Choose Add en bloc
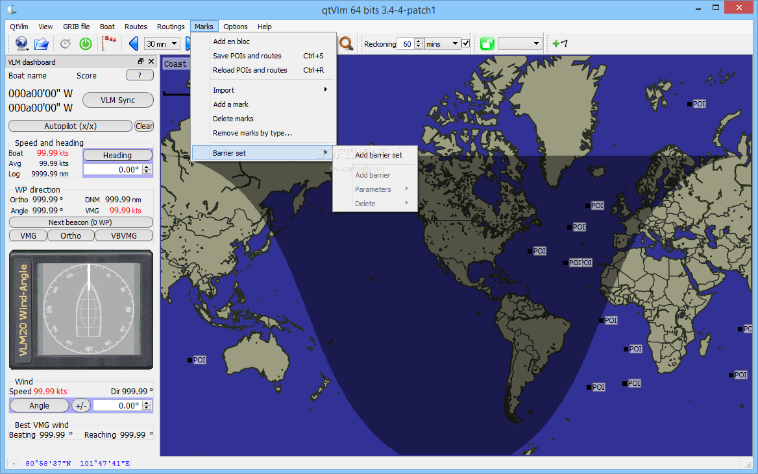 tap(263, 41)
